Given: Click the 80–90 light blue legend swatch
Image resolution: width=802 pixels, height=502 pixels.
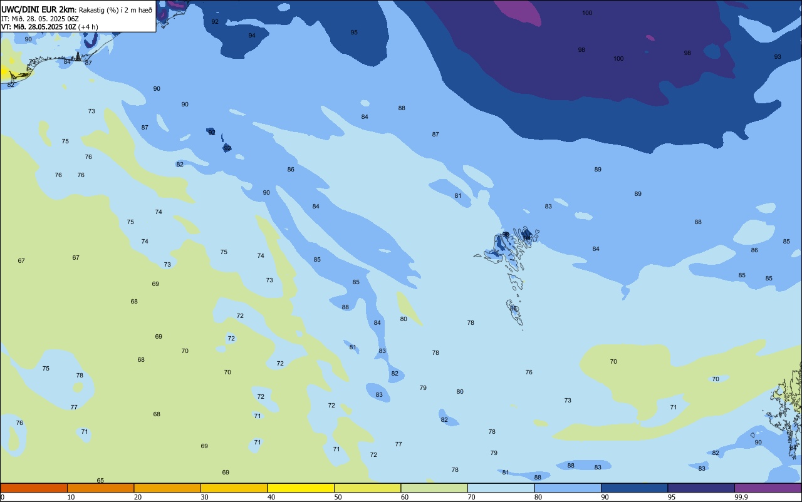Looking at the screenshot, I should point(568,488).
